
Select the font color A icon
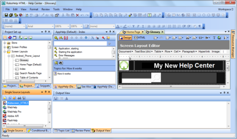point(118,27)
